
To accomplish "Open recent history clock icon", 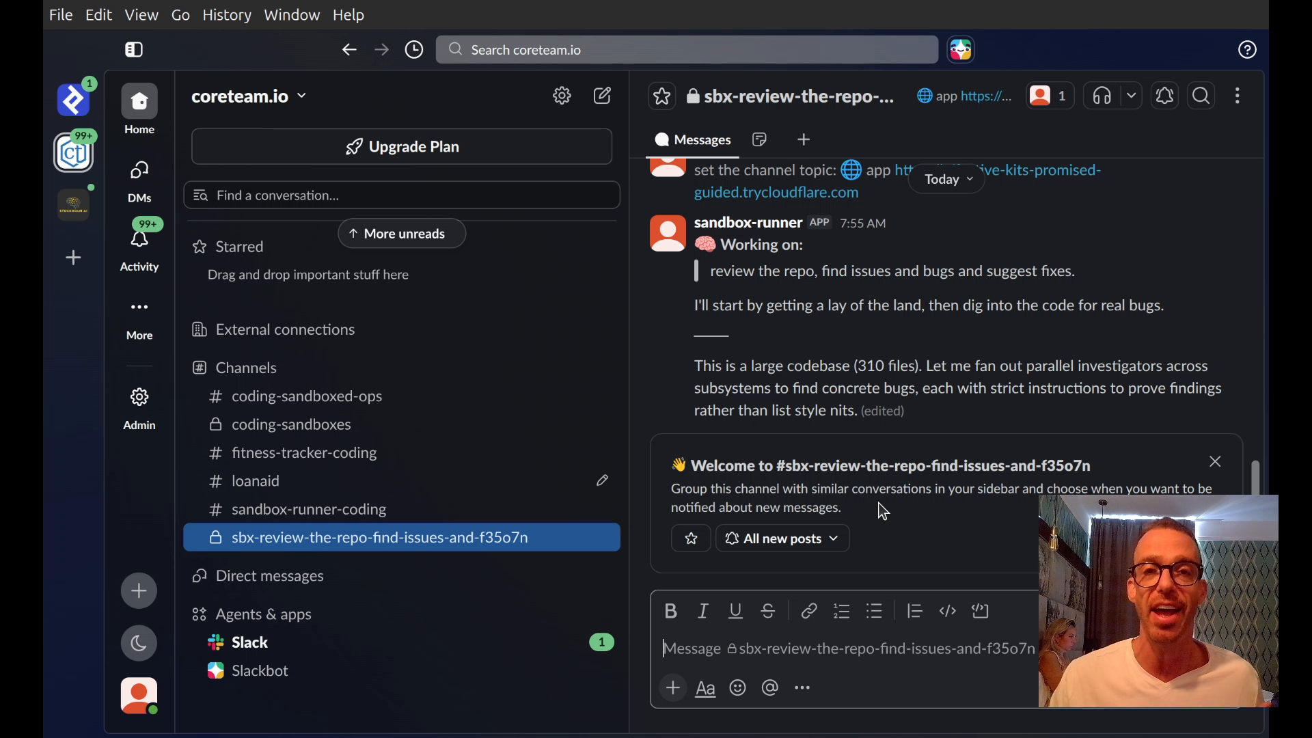I will coord(415,50).
